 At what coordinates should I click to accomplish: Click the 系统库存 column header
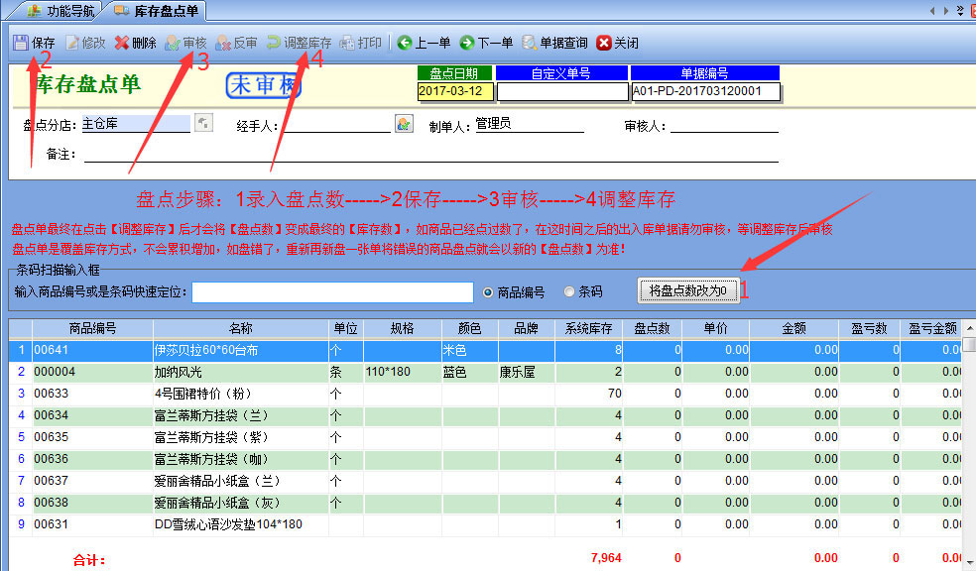coord(588,328)
